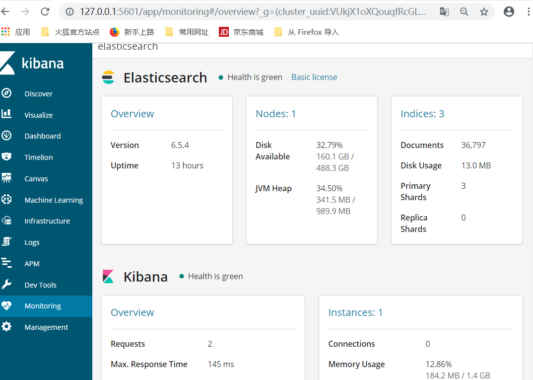Open Machine Learning brain icon
The height and width of the screenshot is (380, 533).
coord(6,199)
